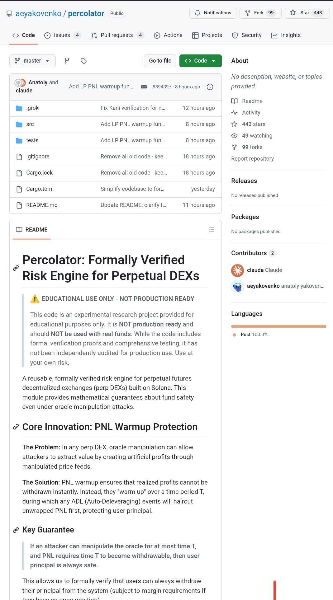Expand the green Code dropdown

coord(200,61)
